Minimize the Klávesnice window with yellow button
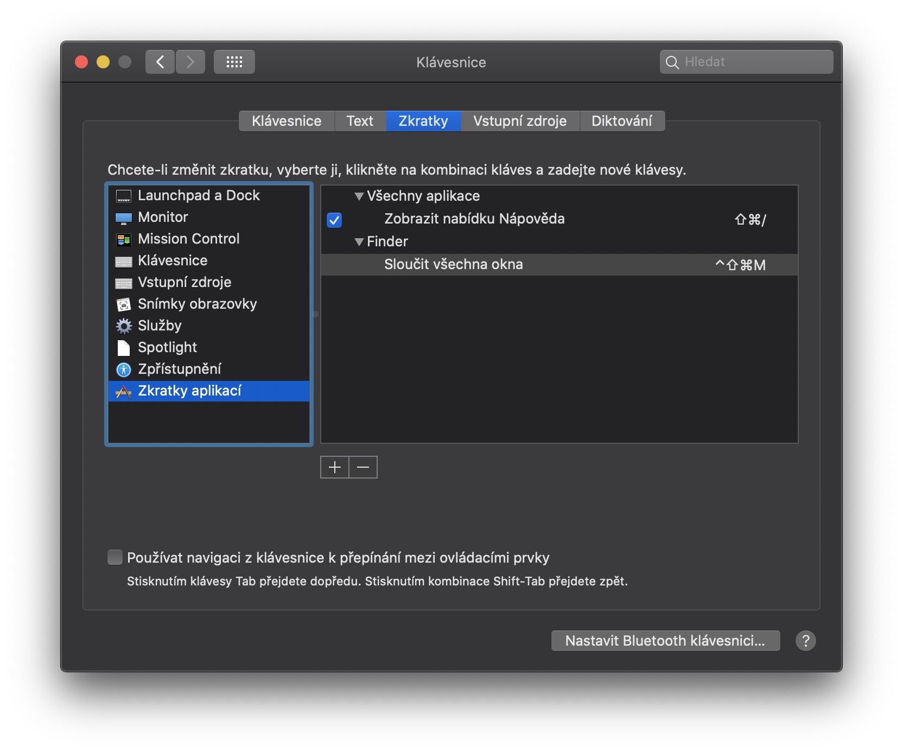Screen dimensions: 903x752 (103, 62)
